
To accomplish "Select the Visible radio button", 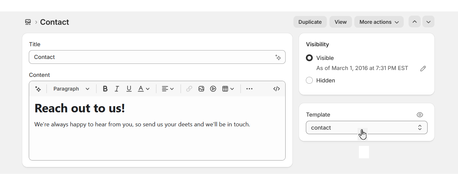I will (x=309, y=58).
